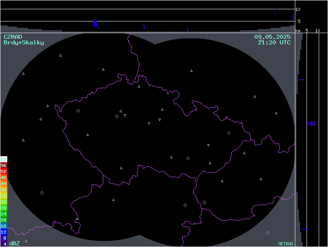This screenshot has width=328, height=247.
Task: Click the date 09.05.2025
Action: 272,37
